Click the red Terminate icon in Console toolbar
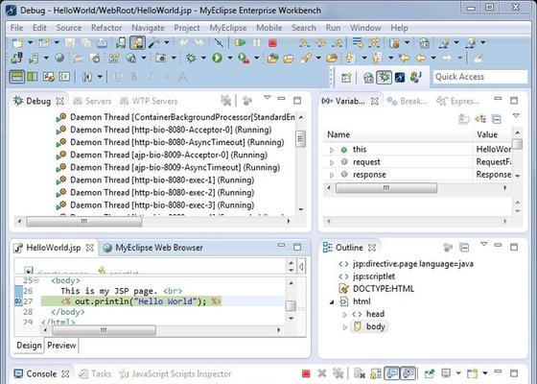The width and height of the screenshot is (537, 384). [306, 373]
